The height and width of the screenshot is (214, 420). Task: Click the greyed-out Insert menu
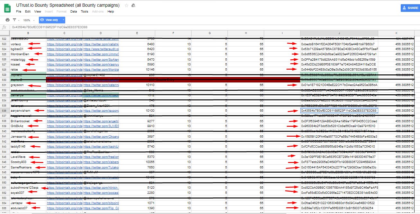(49, 12)
